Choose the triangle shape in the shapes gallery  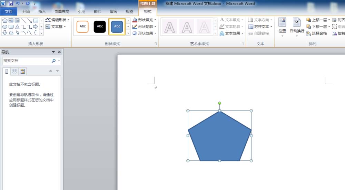(17, 27)
